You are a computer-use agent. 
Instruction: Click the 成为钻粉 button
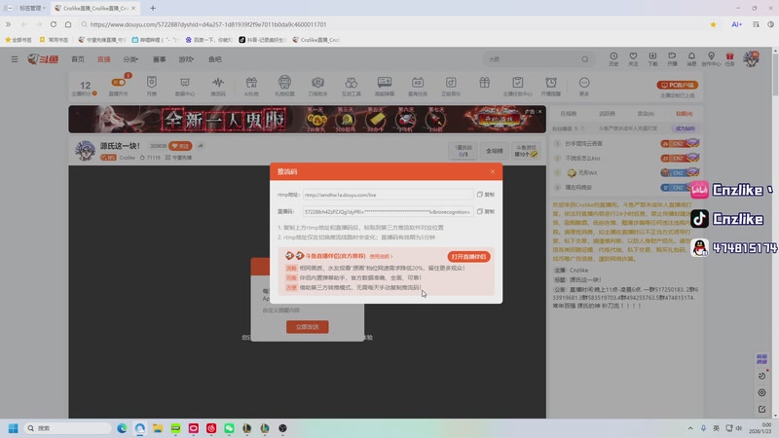click(686, 128)
